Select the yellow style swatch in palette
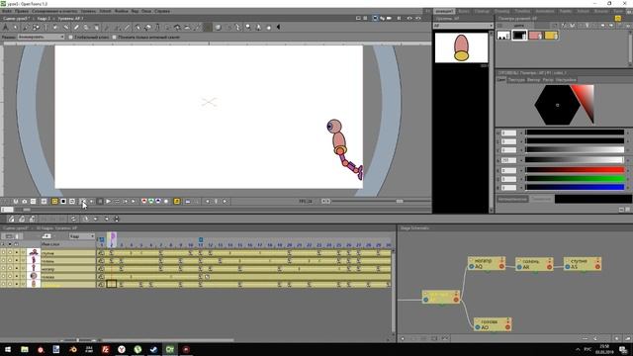The height and width of the screenshot is (356, 633). (x=551, y=36)
